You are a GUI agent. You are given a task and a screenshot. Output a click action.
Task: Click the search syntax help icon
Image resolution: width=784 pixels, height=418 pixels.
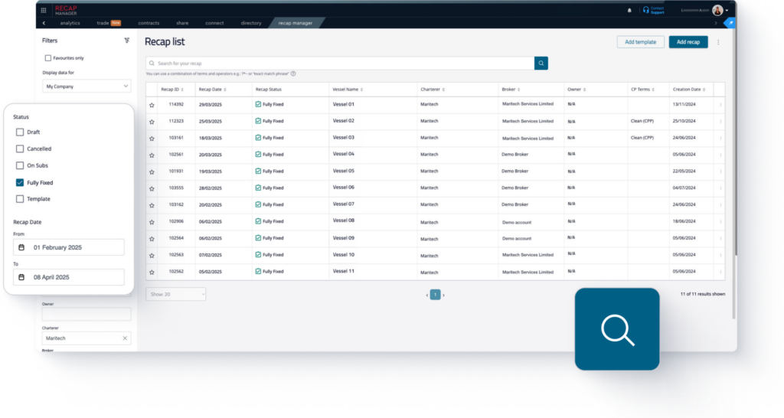point(293,73)
